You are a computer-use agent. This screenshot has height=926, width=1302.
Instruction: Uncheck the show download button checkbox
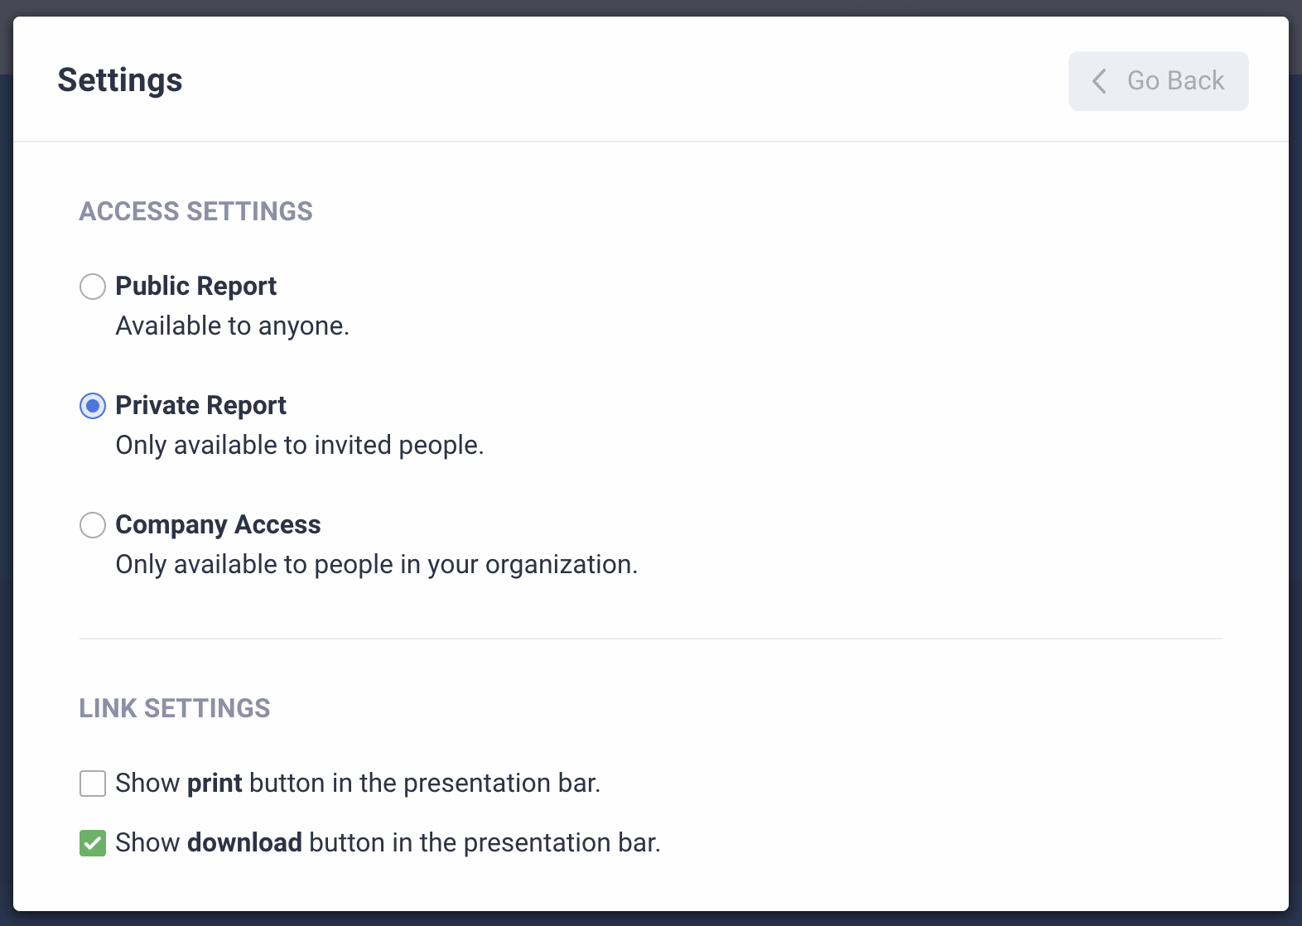tap(93, 843)
